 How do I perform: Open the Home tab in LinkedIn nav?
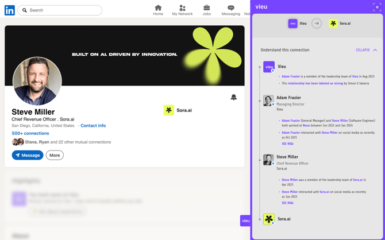click(158, 10)
